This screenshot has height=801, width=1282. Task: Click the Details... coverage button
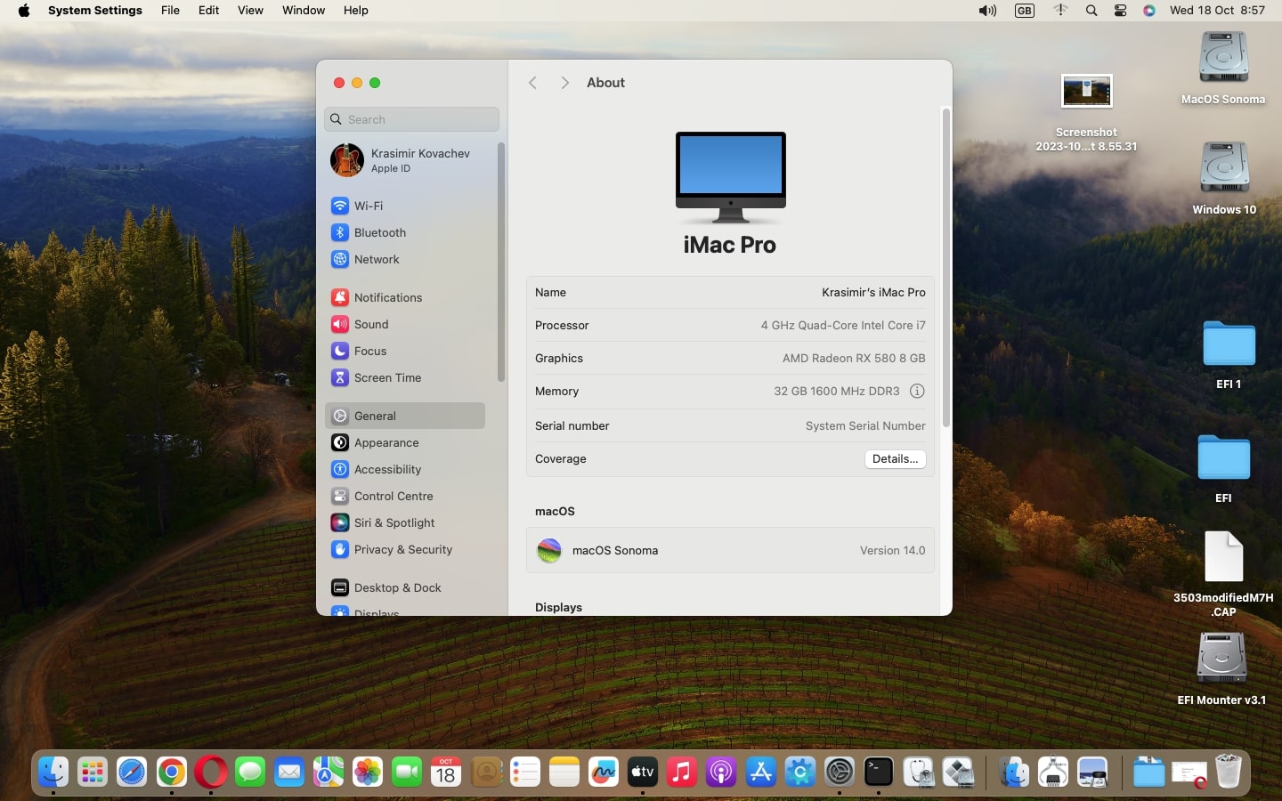[x=895, y=458]
